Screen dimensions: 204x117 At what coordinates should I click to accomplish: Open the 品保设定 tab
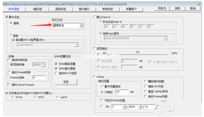click(61, 9)
